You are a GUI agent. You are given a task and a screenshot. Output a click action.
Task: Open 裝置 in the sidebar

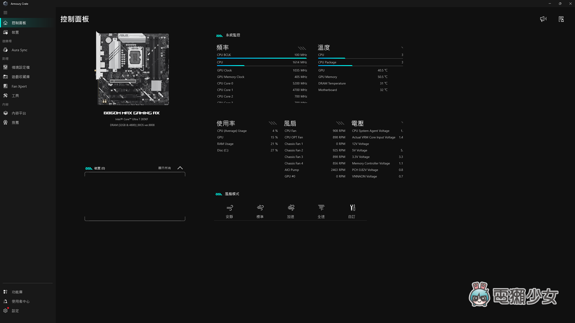click(28, 32)
